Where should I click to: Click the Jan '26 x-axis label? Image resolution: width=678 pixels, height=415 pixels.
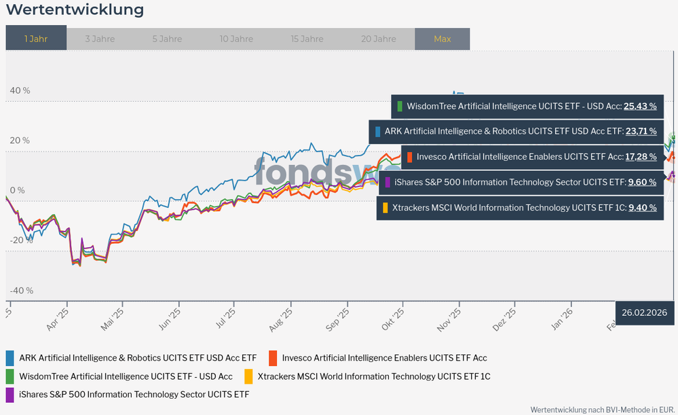562,319
